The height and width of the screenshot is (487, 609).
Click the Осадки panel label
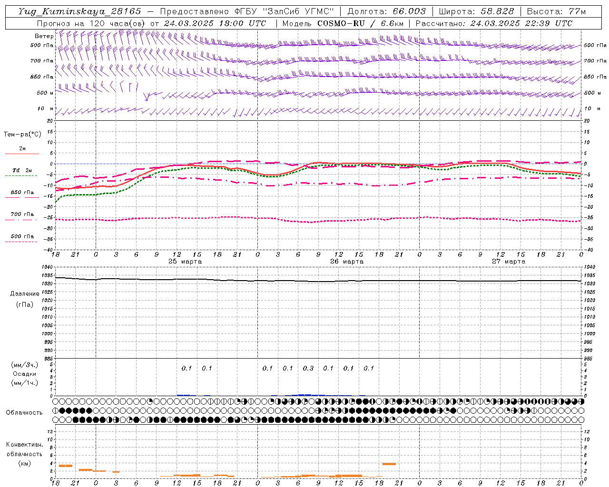tap(25, 374)
